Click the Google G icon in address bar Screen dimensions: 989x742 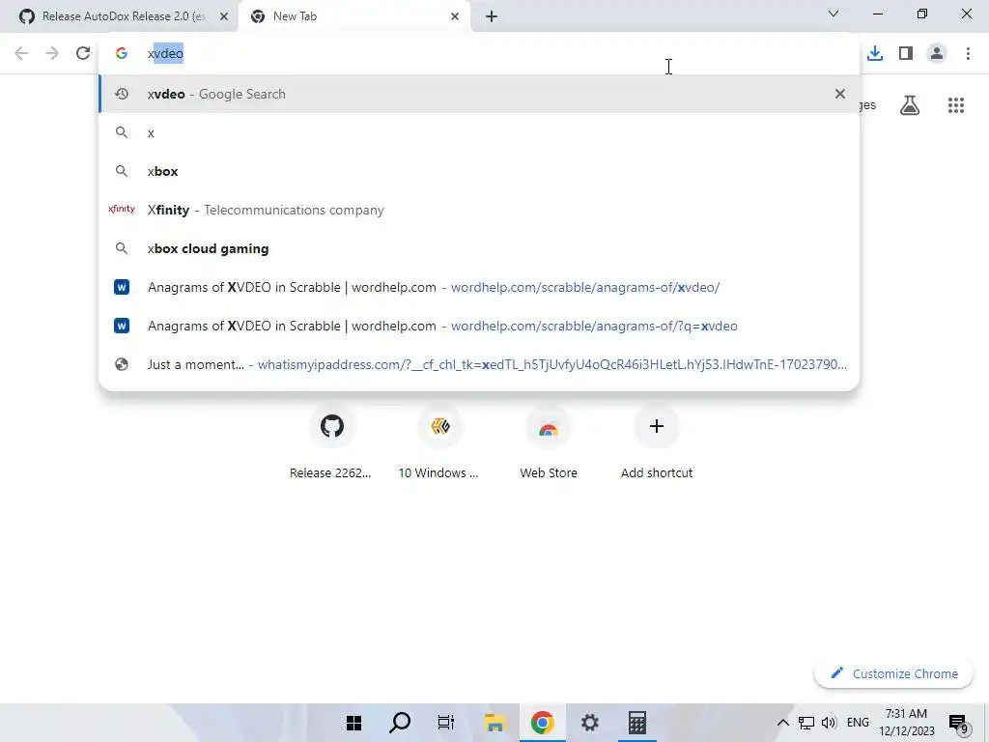click(x=121, y=54)
